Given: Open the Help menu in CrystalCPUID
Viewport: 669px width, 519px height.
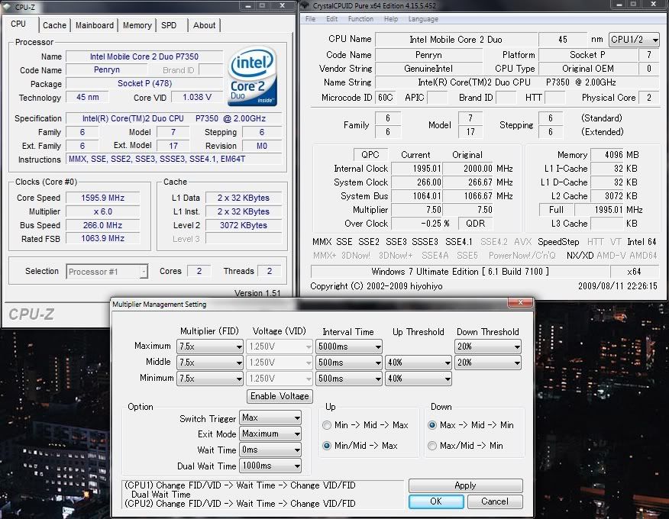Looking at the screenshot, I should [390, 19].
